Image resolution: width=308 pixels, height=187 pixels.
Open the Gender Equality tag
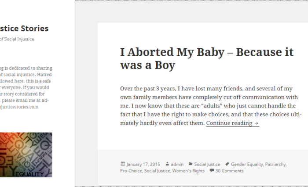[247, 164]
